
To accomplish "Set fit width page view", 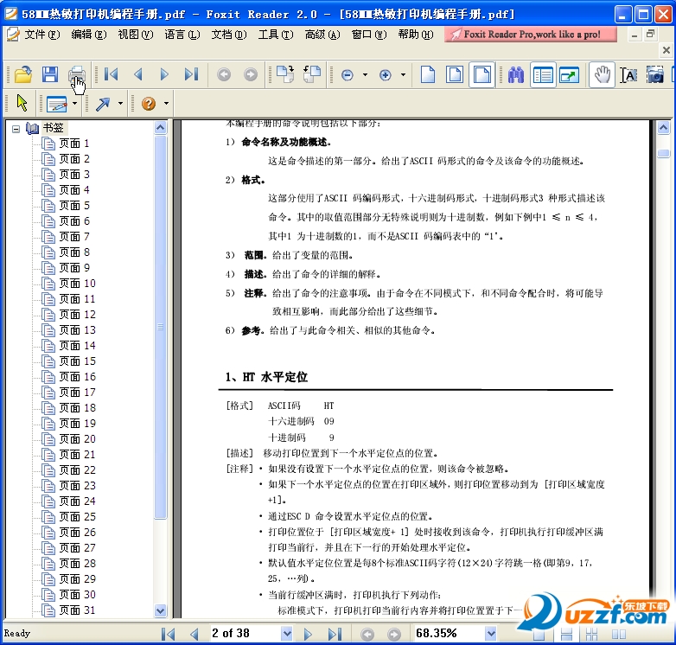I will coord(481,74).
